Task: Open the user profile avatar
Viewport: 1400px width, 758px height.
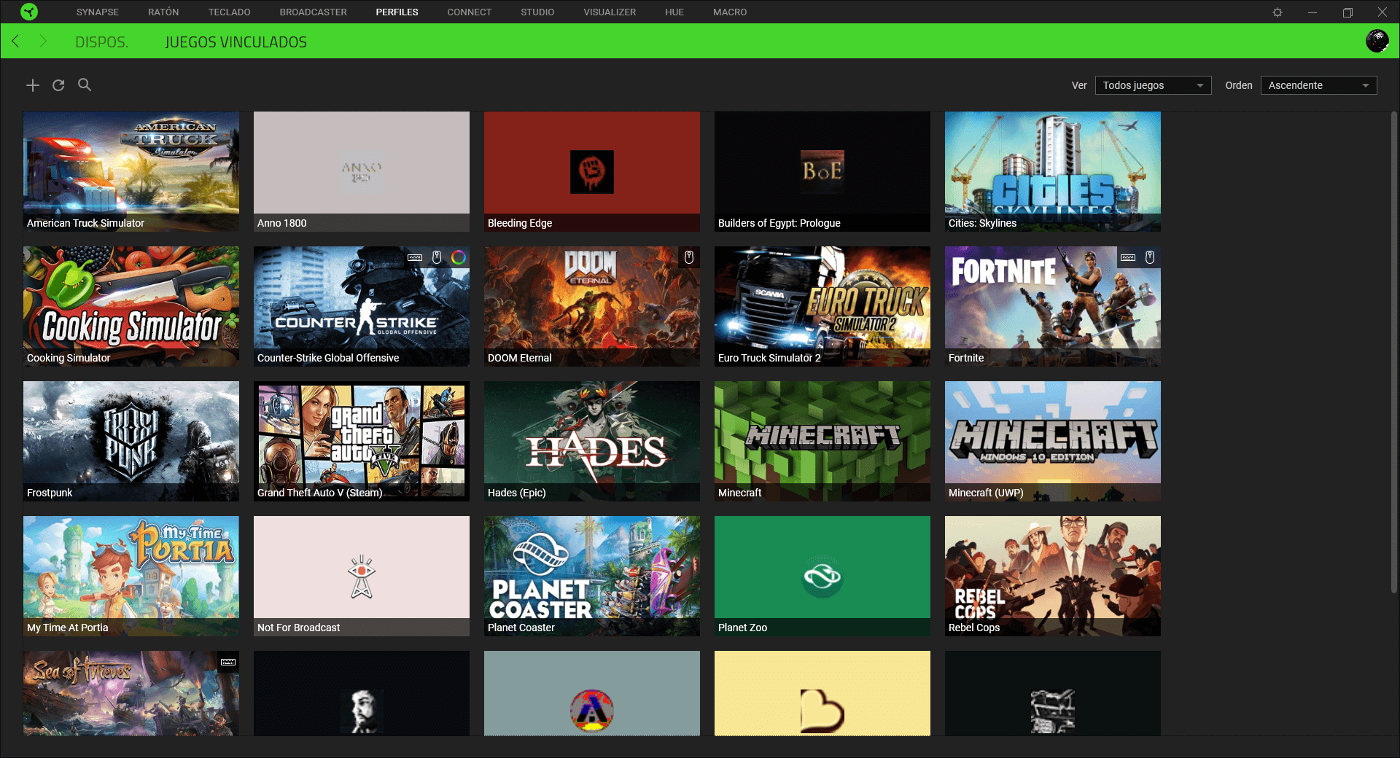Action: 1377,41
